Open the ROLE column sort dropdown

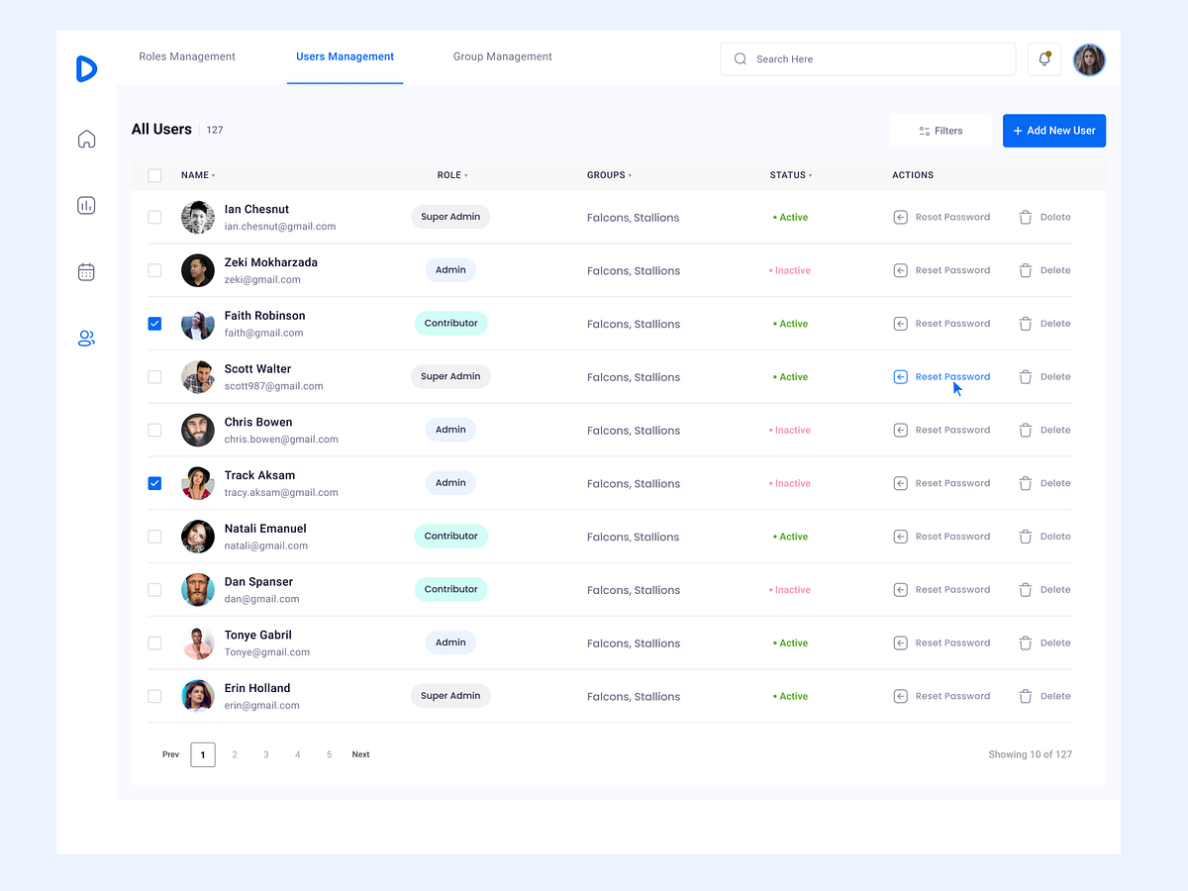click(466, 175)
